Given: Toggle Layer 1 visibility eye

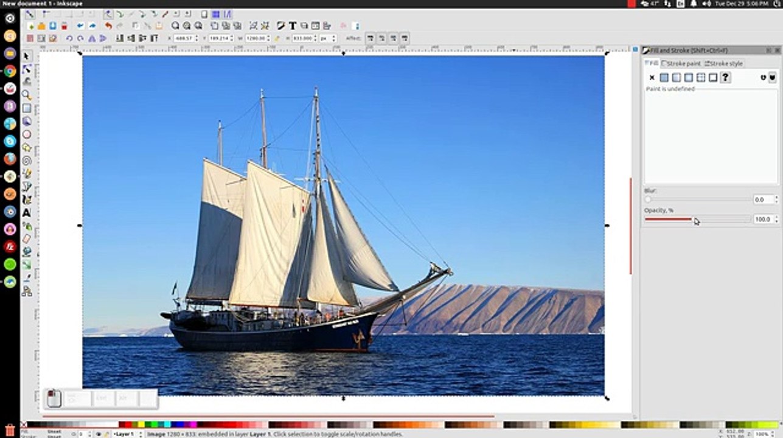Looking at the screenshot, I should click(x=99, y=434).
